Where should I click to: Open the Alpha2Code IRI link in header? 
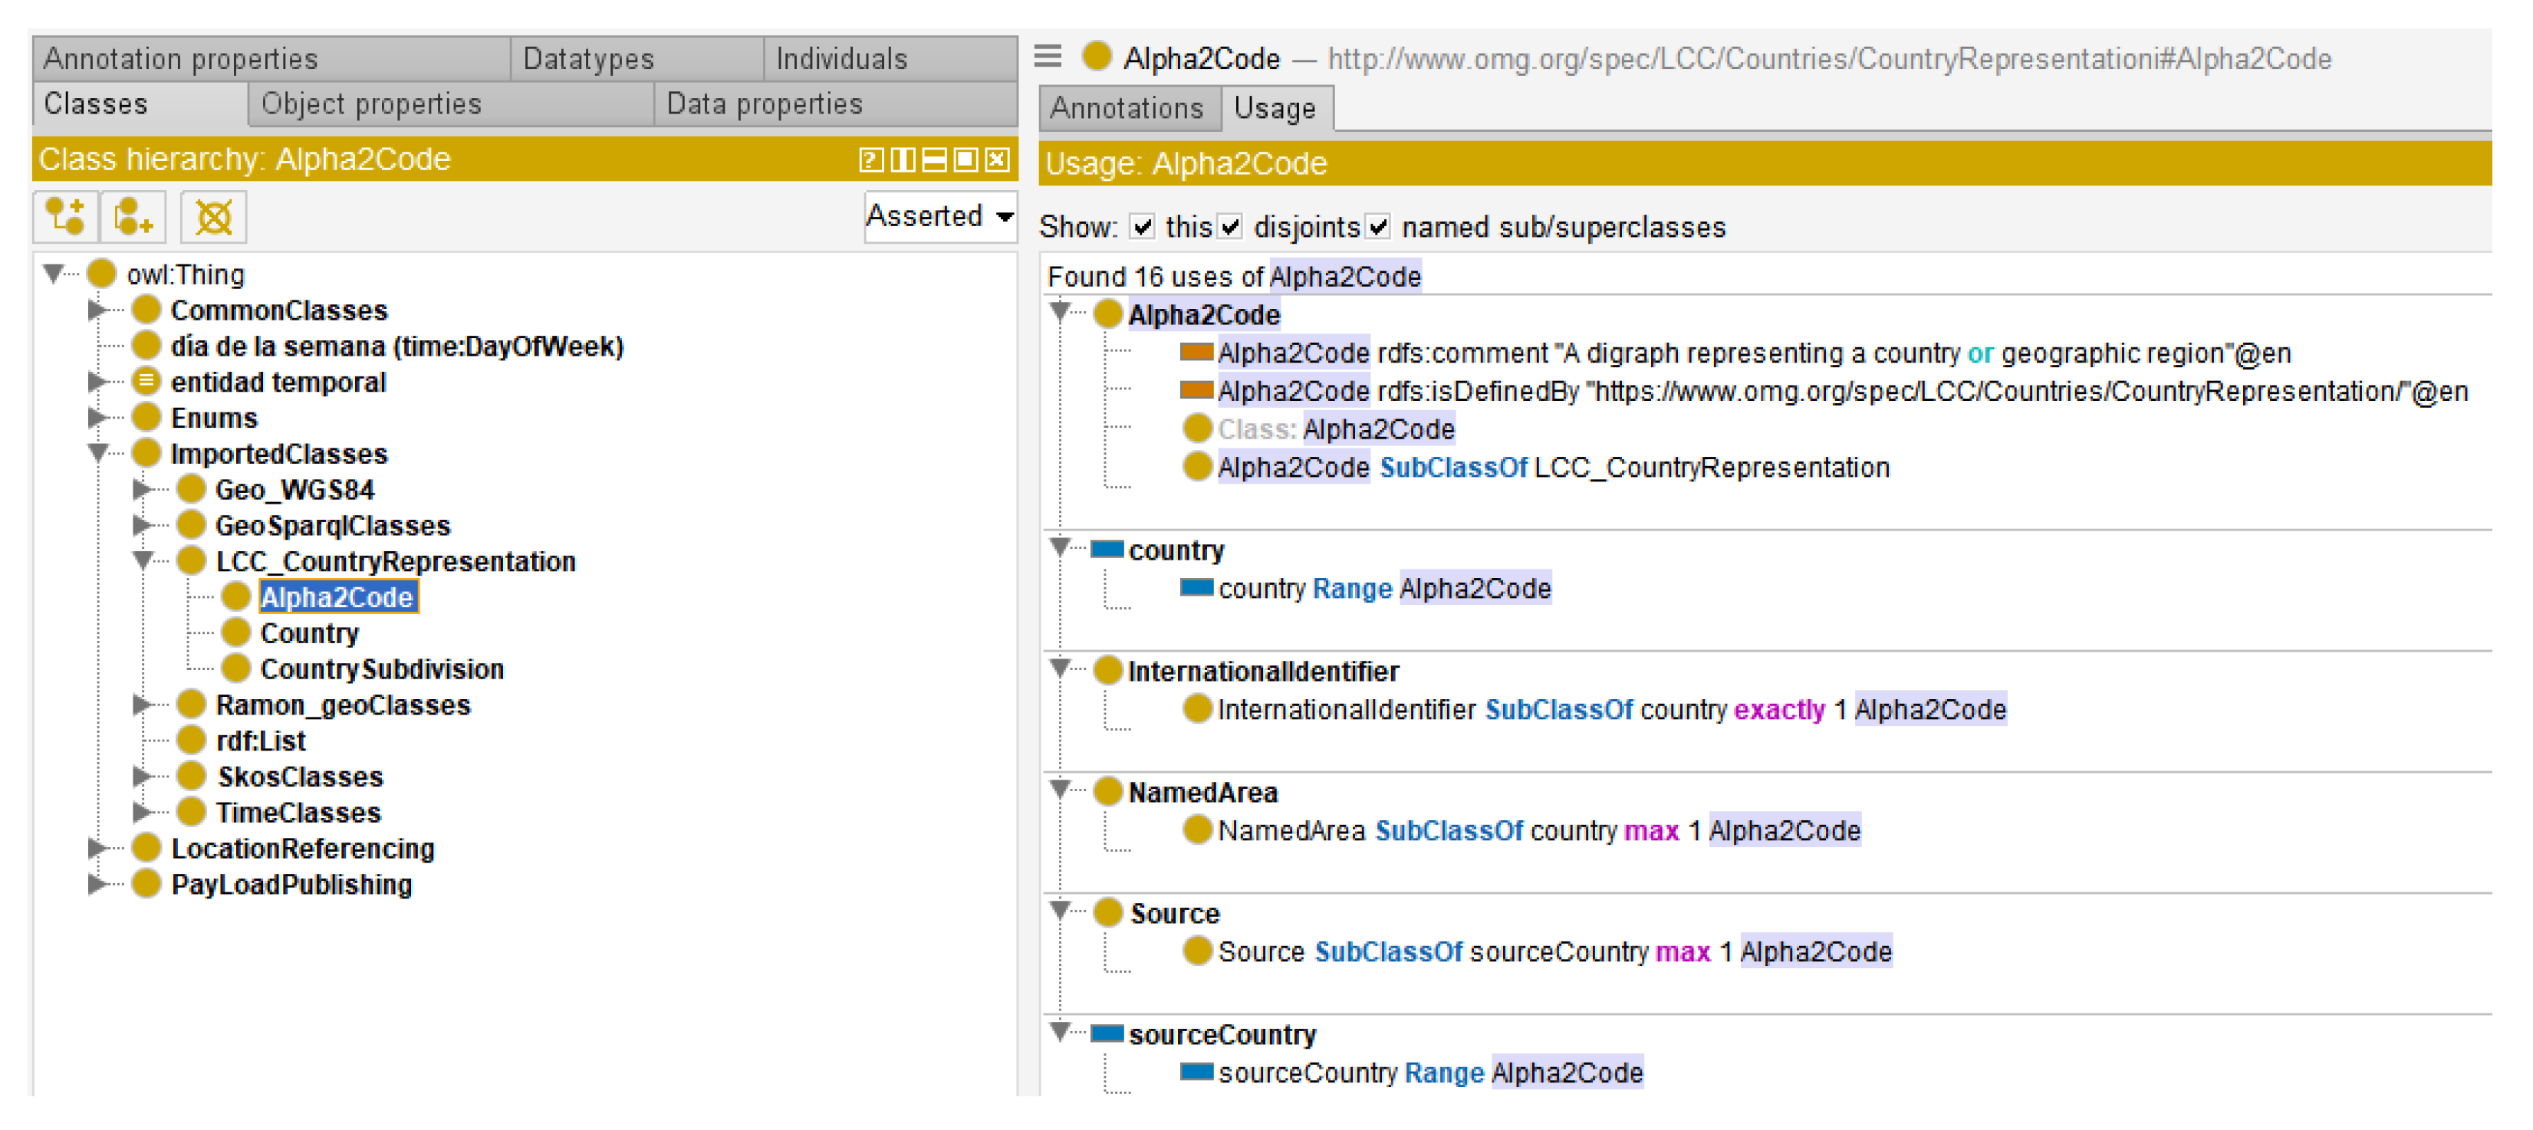(x=1829, y=59)
